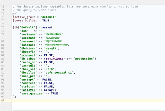Click line number 85 in the gutter
The image size is (165, 111).
tap(3, 59)
